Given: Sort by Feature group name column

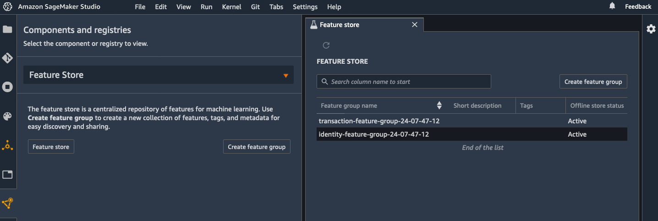Looking at the screenshot, I should point(439,105).
